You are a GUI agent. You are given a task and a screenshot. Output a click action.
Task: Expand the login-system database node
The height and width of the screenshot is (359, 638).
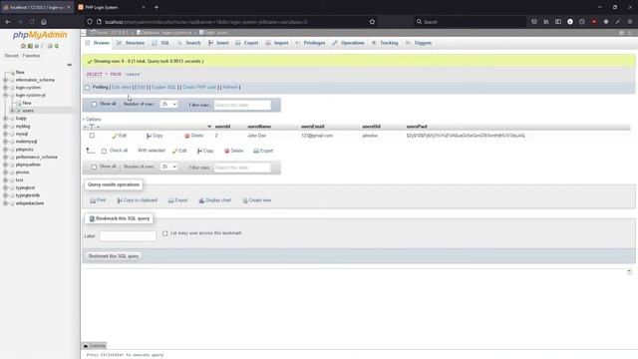(5, 88)
